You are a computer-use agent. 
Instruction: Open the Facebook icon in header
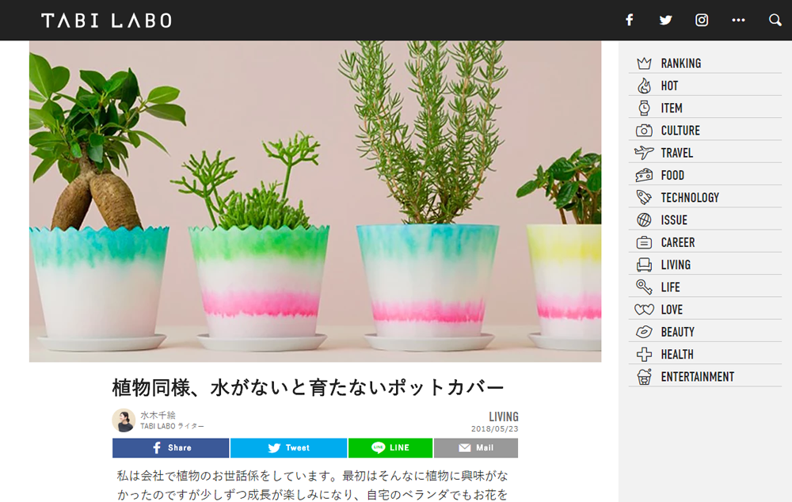[x=630, y=21]
